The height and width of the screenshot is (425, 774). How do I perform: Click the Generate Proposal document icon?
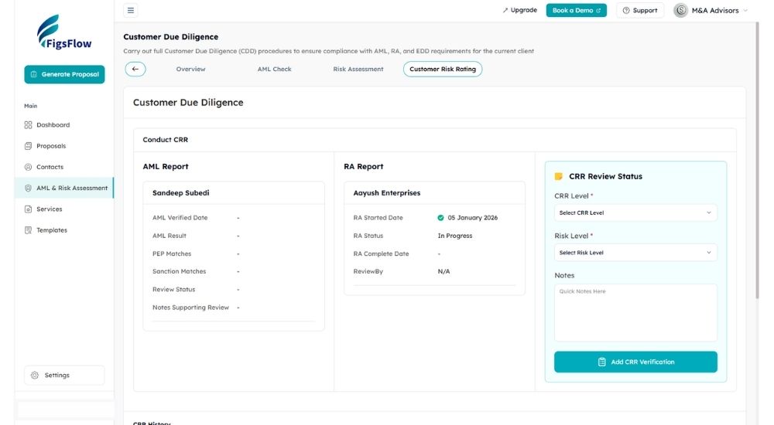tap(33, 74)
